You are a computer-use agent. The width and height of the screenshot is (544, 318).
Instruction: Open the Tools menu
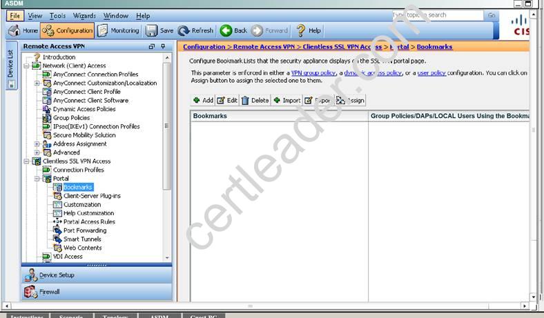point(57,16)
